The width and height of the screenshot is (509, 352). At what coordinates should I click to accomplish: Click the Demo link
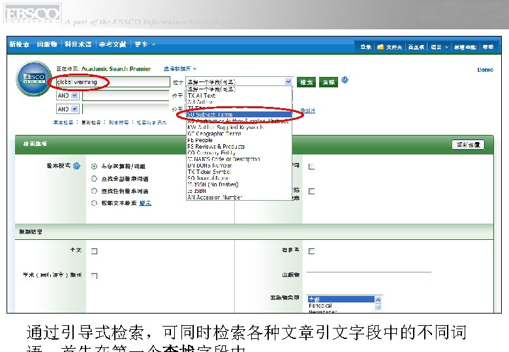(485, 70)
